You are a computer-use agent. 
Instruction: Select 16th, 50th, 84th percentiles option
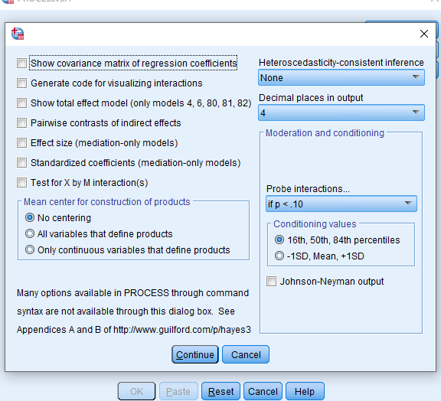click(279, 240)
